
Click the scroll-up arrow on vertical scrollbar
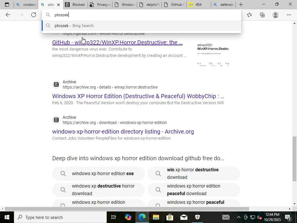(x=294, y=23)
